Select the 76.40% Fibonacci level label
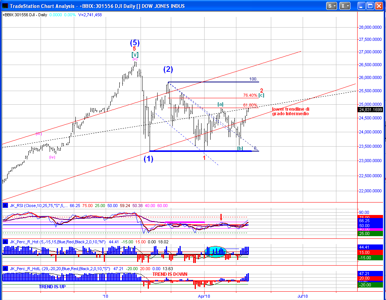Image resolution: width=386 pixels, height=300 pixels. point(250,95)
